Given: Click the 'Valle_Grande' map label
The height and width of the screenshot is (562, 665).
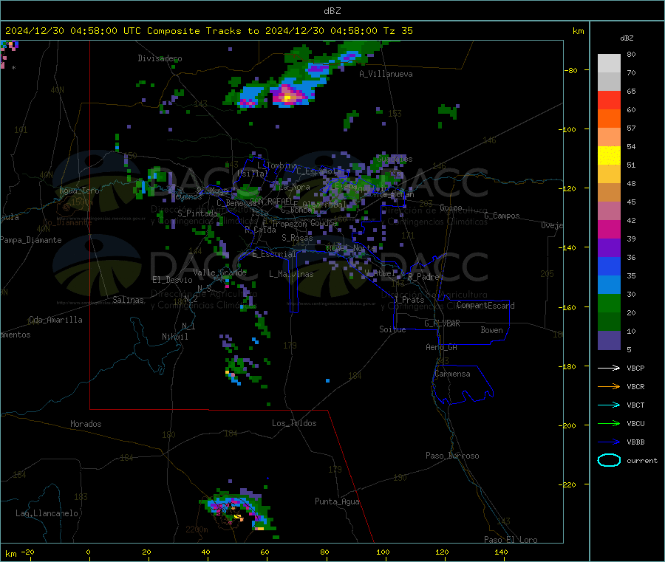Looking at the screenshot, I should click(x=219, y=273).
